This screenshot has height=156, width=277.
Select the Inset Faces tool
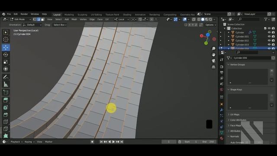(x=6, y=107)
